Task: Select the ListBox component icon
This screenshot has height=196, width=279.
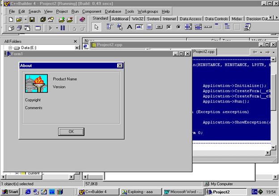Action: [x=188, y=27]
